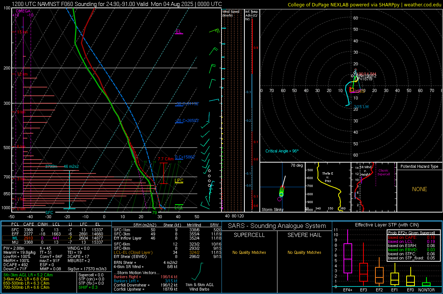Click the 1km & 6km AGL Wind Barbs caption
The image size is (443, 294).
(199, 287)
